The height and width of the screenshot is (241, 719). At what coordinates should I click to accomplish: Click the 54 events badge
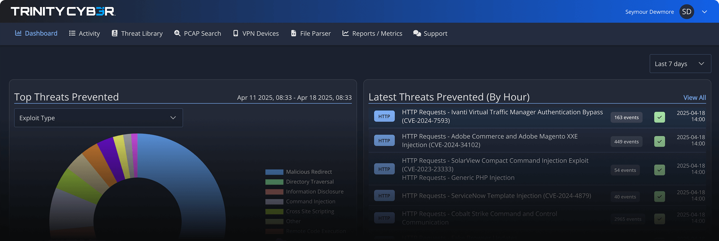tap(625, 170)
